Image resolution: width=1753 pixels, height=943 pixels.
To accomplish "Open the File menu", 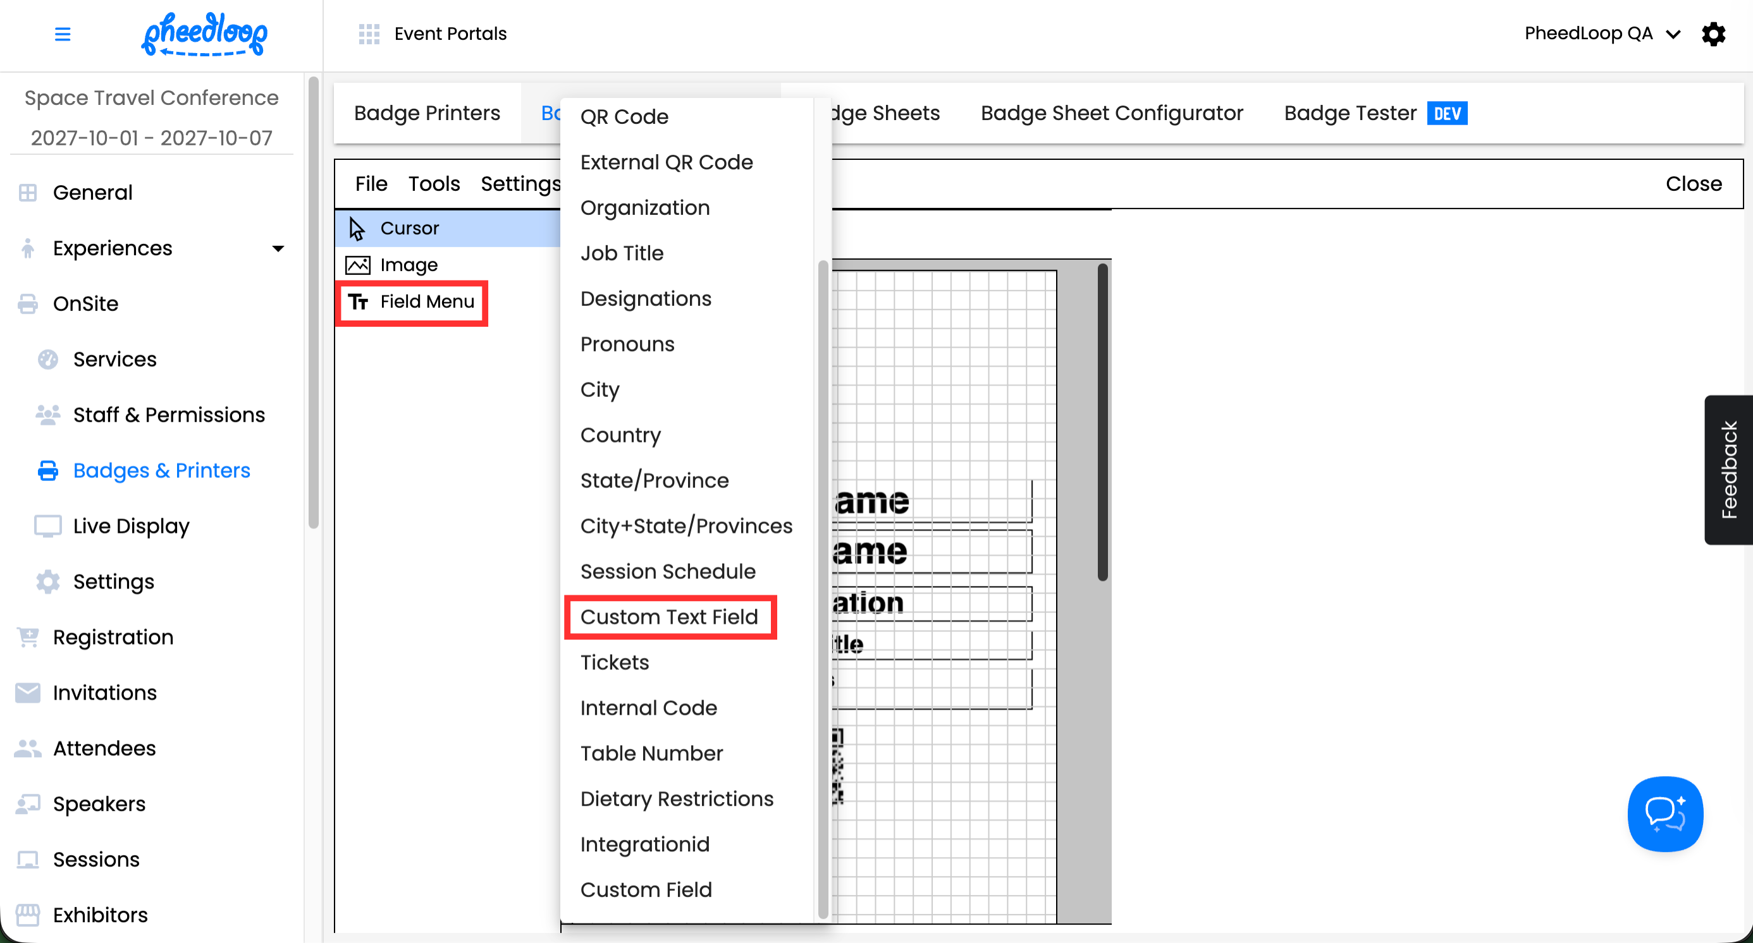I will (371, 183).
